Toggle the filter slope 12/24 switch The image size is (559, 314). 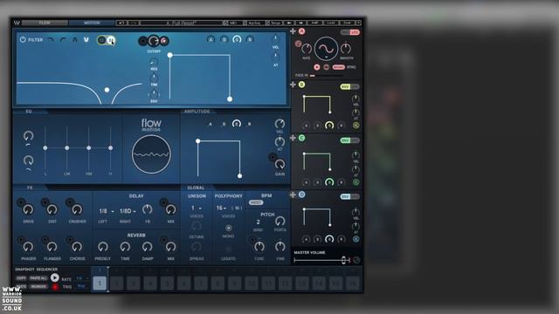tap(106, 40)
